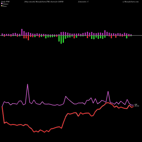Click the Volume legend color swatch

(x=2, y=3)
